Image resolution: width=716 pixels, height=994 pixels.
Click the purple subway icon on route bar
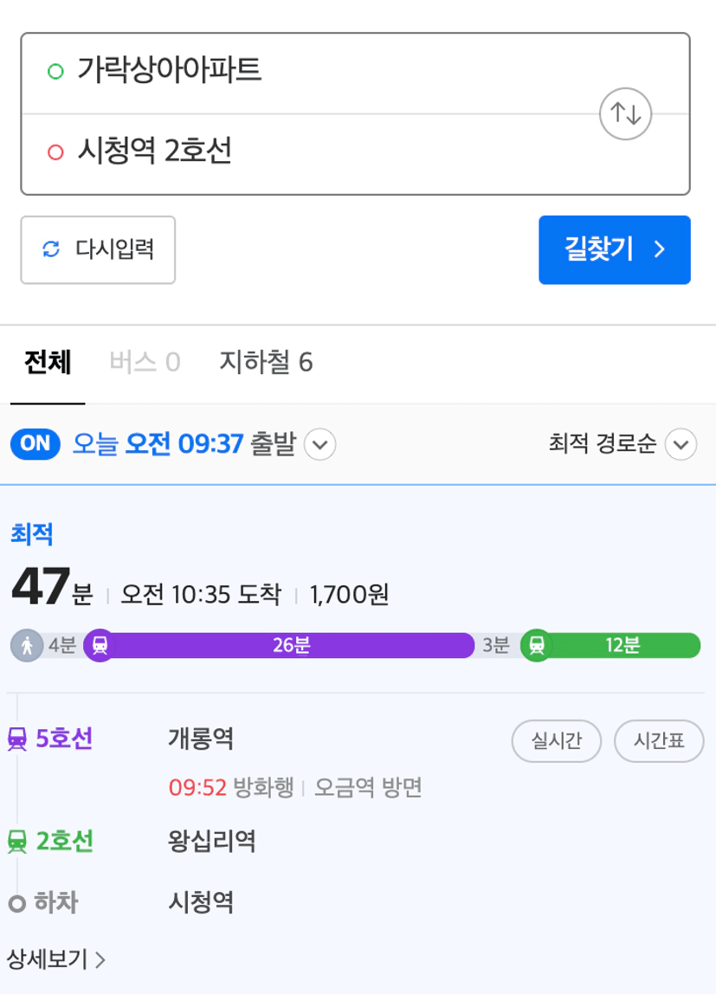click(x=100, y=645)
